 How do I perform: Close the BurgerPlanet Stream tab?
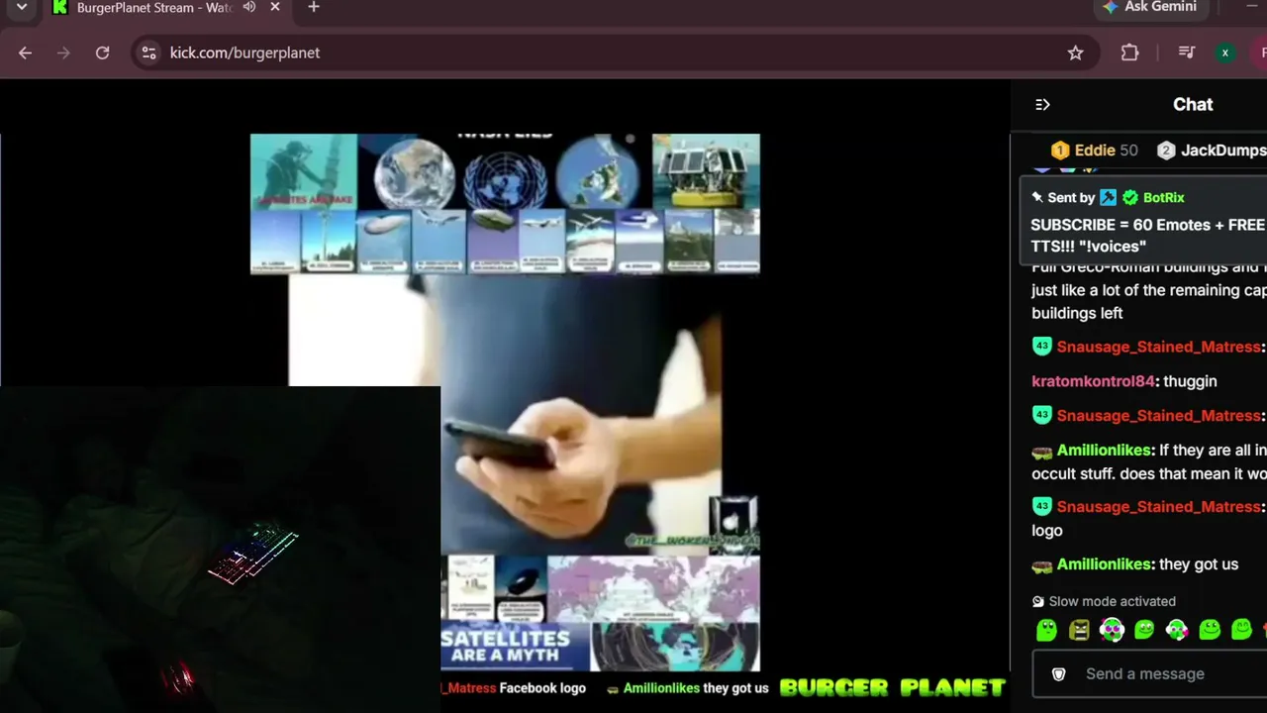[x=276, y=7]
